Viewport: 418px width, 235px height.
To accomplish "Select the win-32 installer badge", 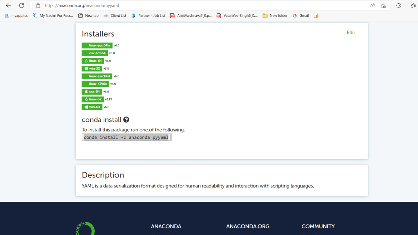I will (x=92, y=69).
